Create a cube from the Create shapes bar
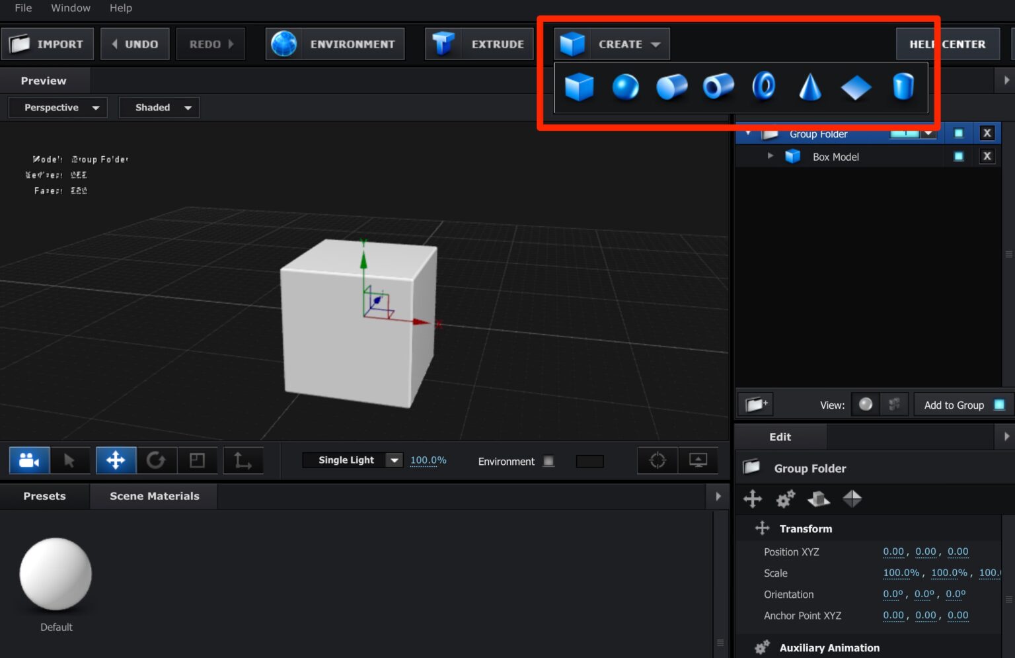 (x=580, y=87)
